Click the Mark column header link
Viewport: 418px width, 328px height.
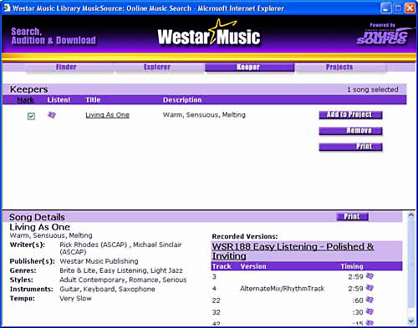25,100
